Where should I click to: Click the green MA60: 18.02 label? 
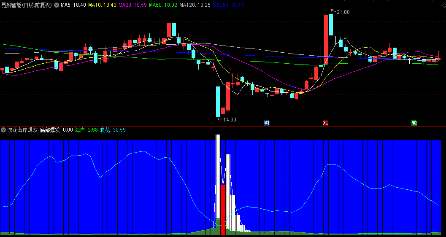(x=163, y=5)
